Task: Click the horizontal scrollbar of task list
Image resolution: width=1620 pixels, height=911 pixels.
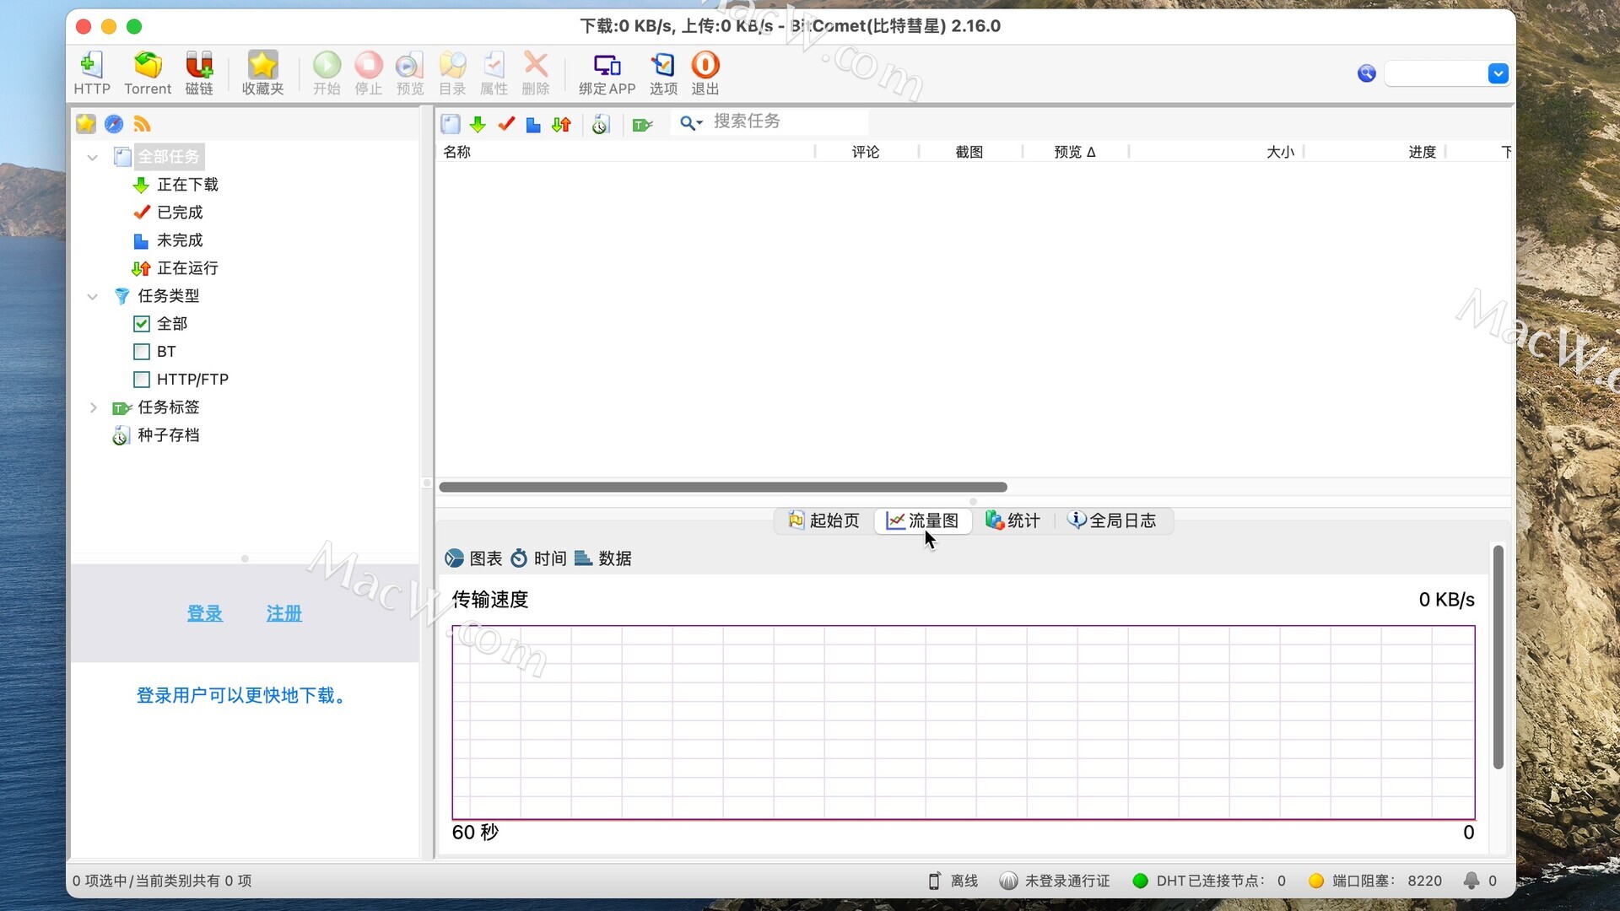Action: [723, 487]
